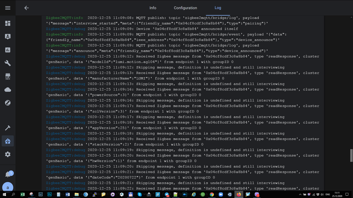353x198 pixels.
Task: Open Word from the taskbar
Action: pyautogui.click(x=68, y=194)
